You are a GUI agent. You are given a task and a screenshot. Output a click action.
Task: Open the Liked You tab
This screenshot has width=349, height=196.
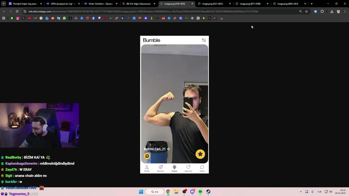188,169
